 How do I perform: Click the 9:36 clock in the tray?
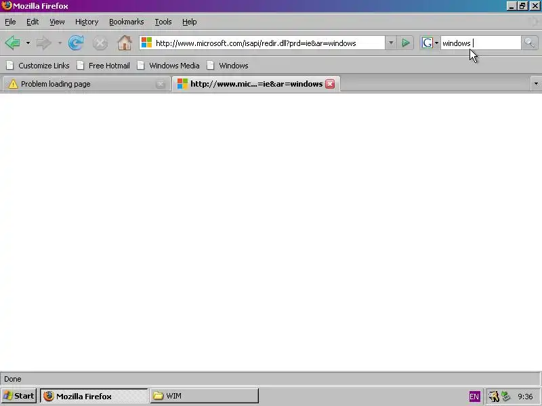pos(525,397)
